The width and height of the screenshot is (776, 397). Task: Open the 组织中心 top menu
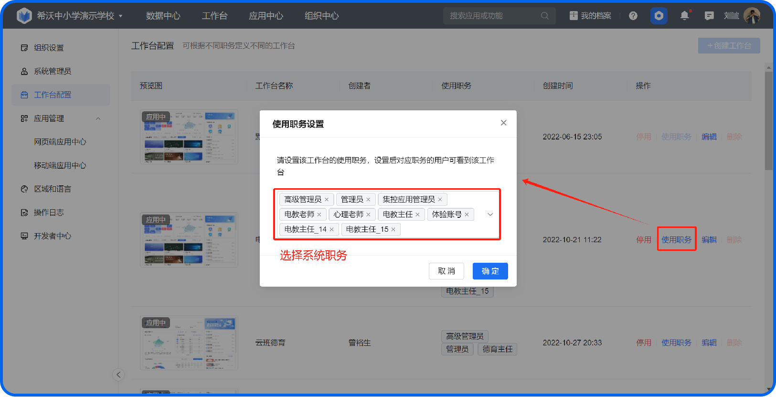tap(322, 16)
